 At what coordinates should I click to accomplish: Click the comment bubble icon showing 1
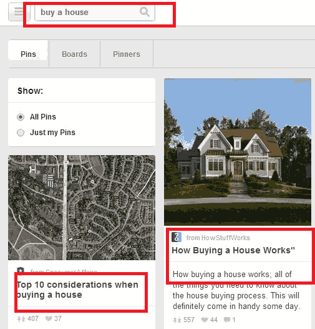227,320
